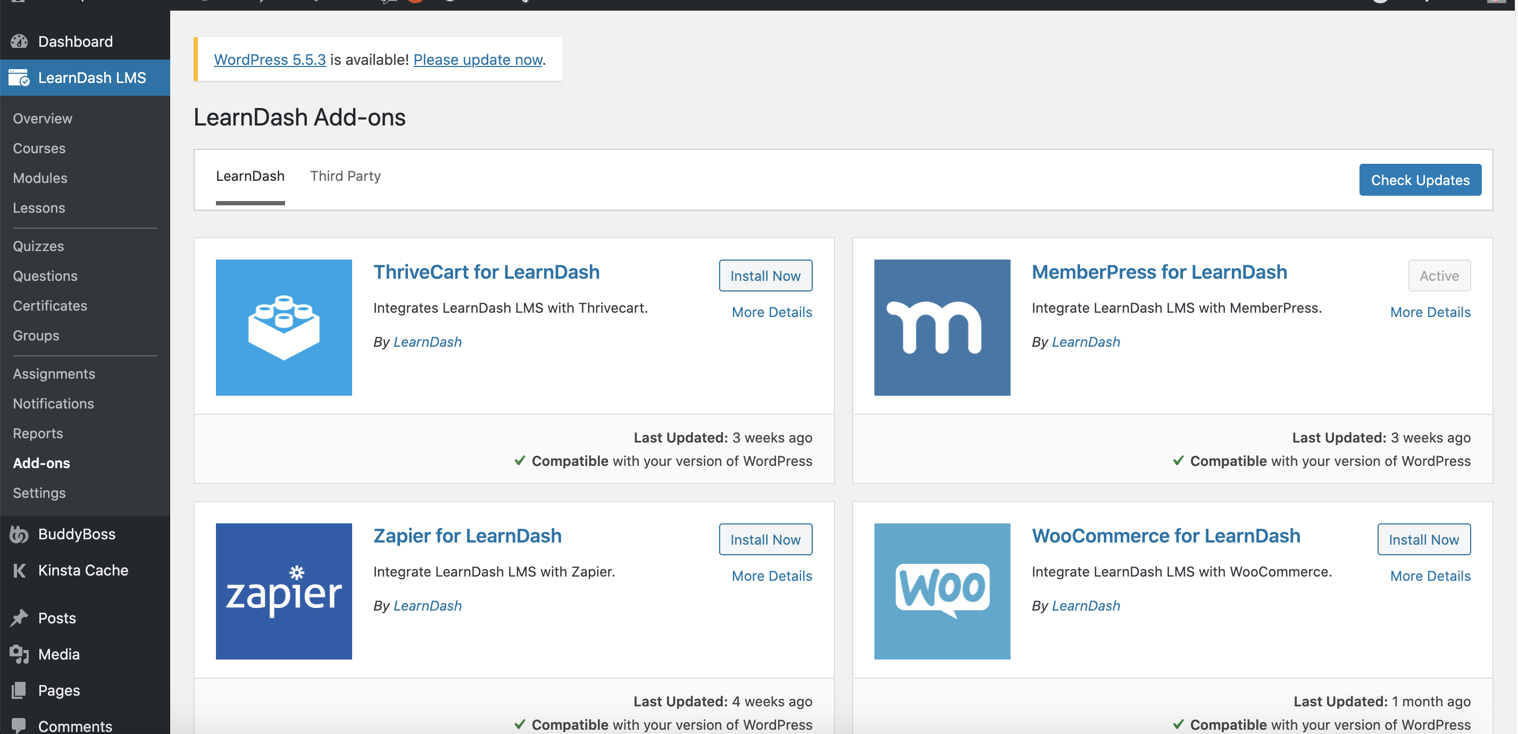1518x734 pixels.
Task: Open More Details for Zapier
Action: click(x=771, y=576)
